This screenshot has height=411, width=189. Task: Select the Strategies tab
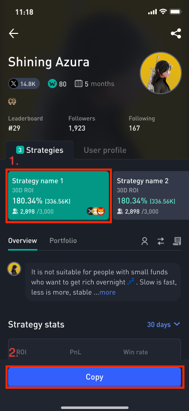[40, 150]
